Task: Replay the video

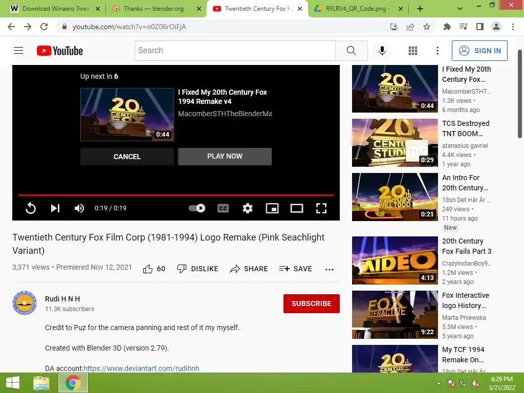Action: coord(30,208)
